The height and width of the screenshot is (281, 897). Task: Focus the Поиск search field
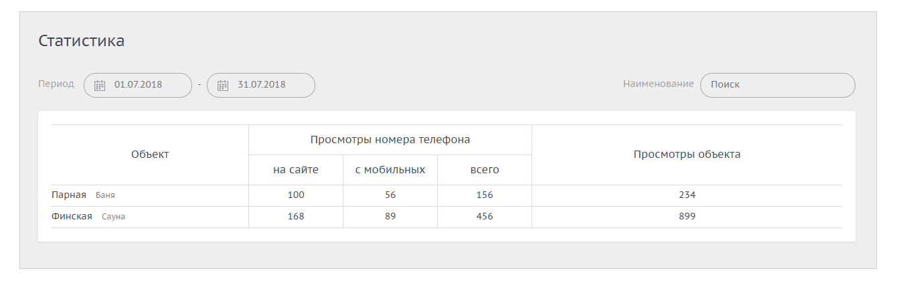[777, 85]
